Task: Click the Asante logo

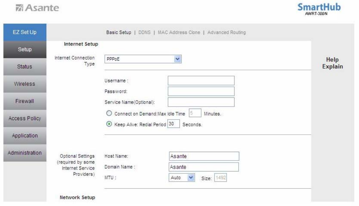Action: 37,8
